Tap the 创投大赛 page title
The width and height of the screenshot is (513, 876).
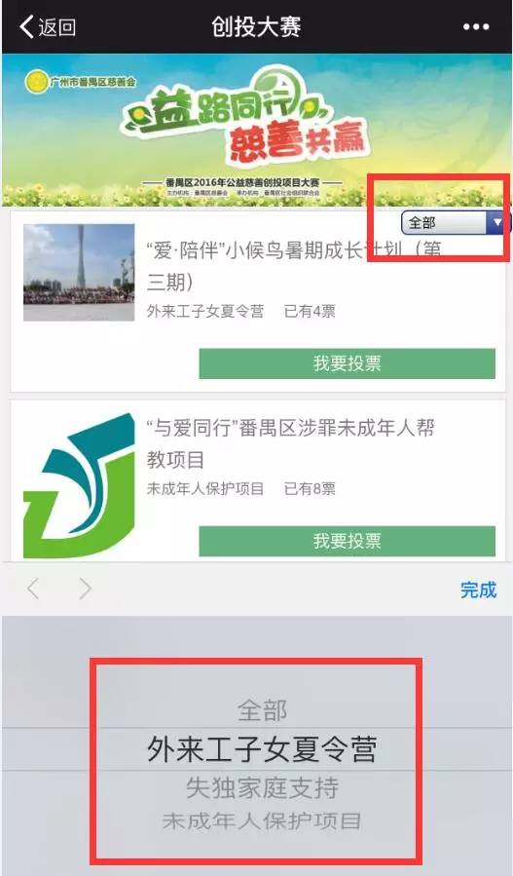coord(256,27)
